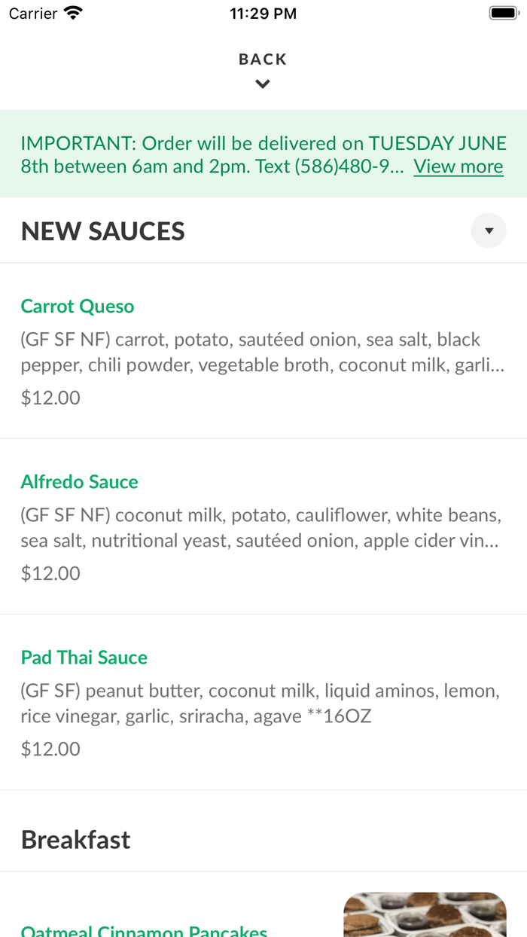This screenshot has width=527, height=937.
Task: Click the Wi-Fi icon in status bar
Action: pyautogui.click(x=72, y=12)
